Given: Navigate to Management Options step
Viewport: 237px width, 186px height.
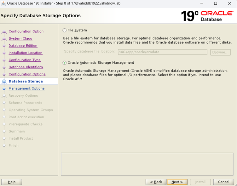Looking at the screenshot, I should [x=27, y=89].
